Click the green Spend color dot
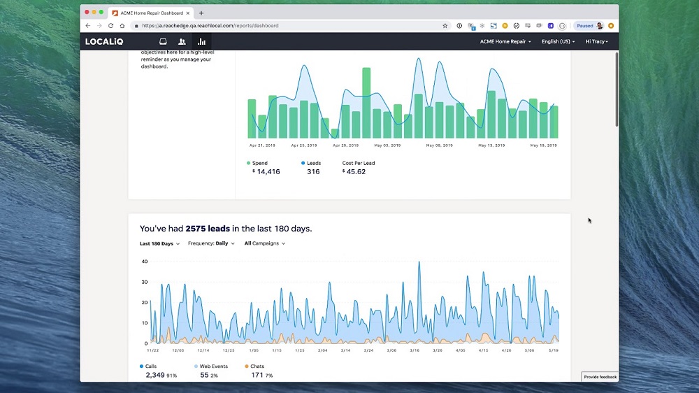This screenshot has height=393, width=699. point(248,163)
